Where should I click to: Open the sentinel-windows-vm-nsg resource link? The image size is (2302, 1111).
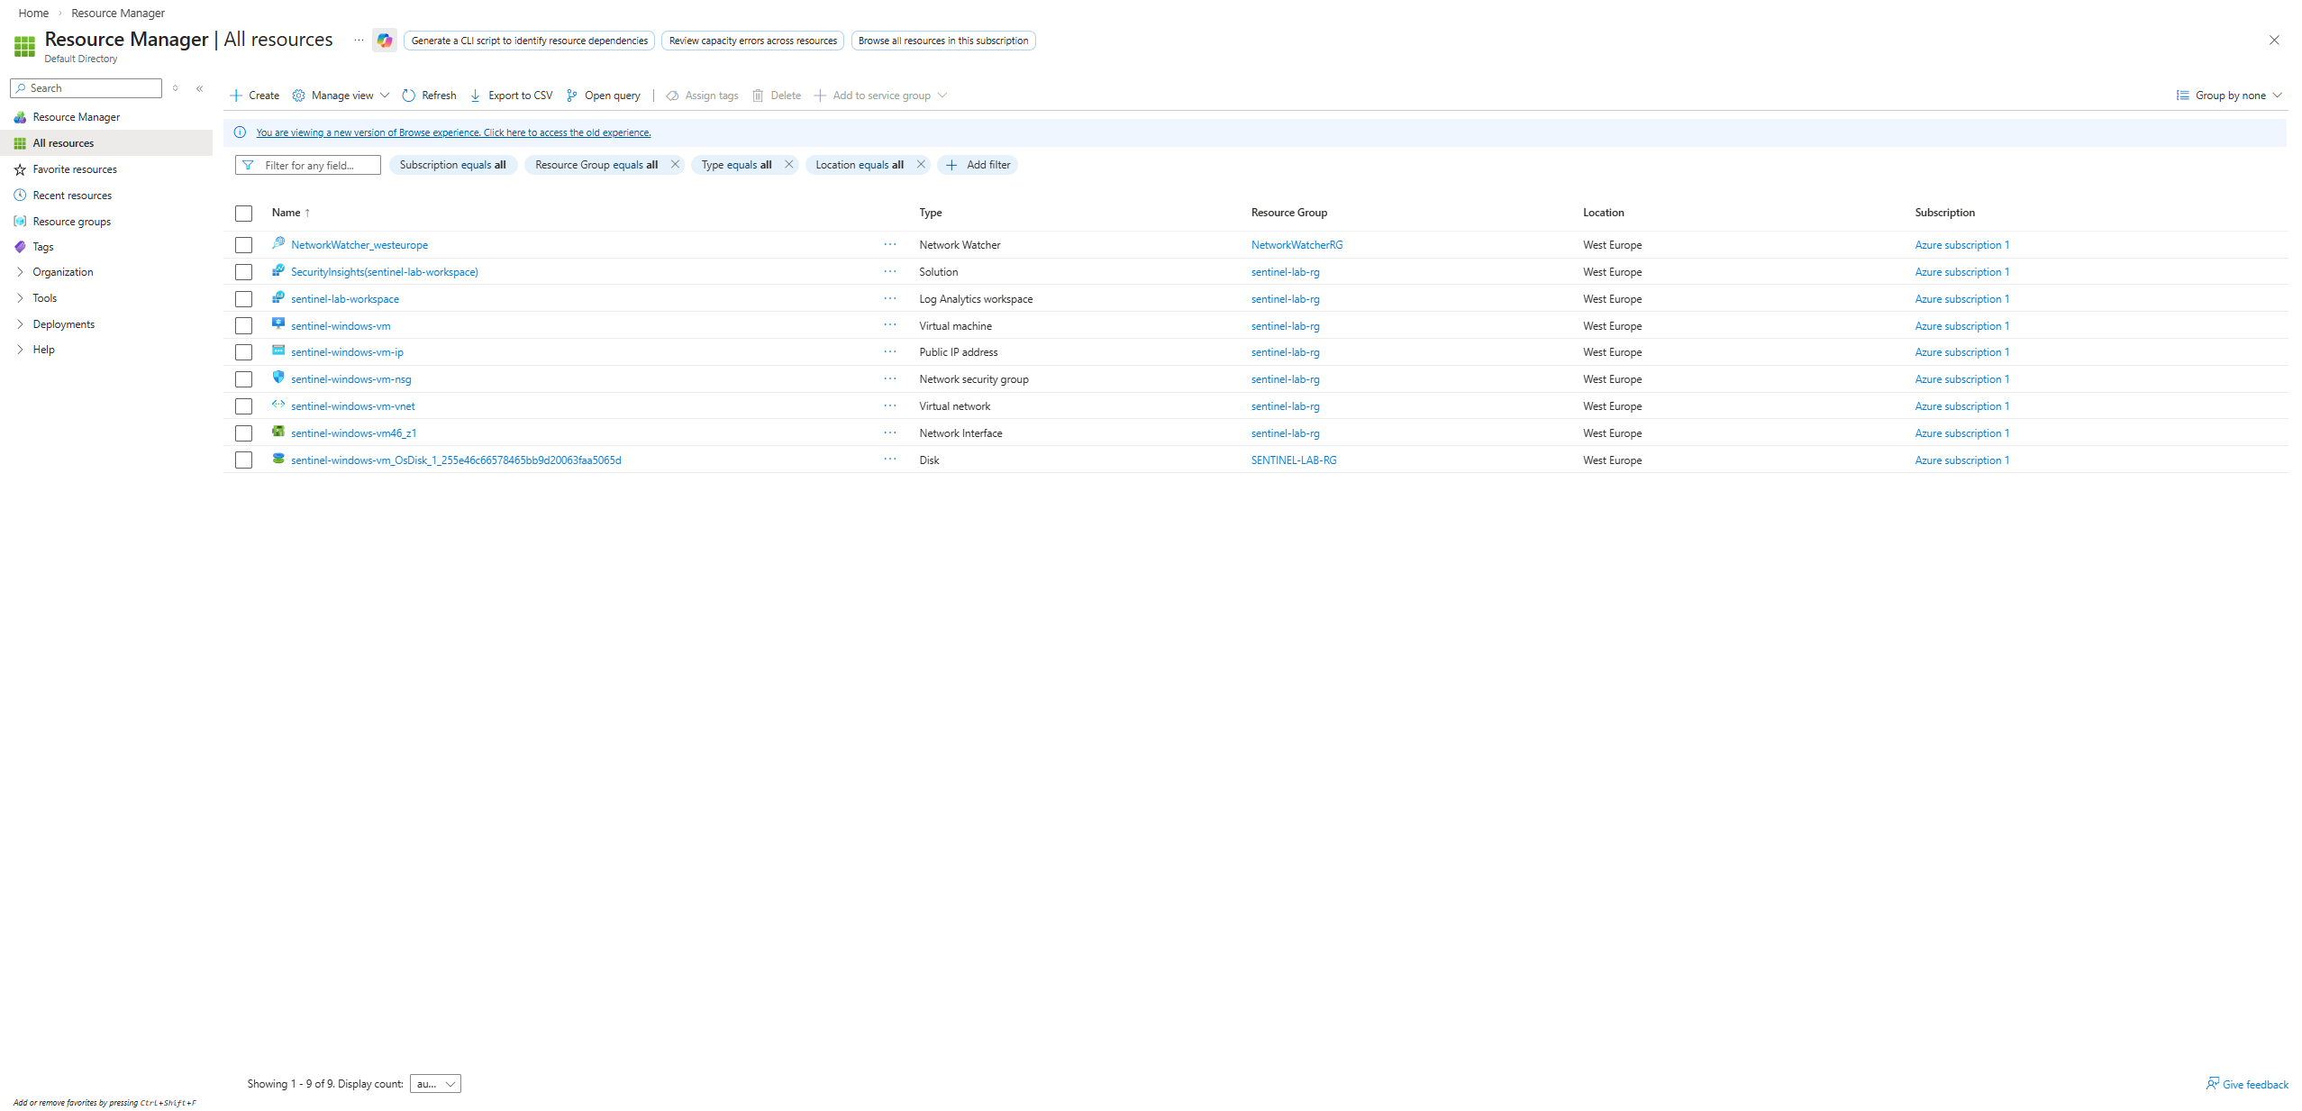350,379
